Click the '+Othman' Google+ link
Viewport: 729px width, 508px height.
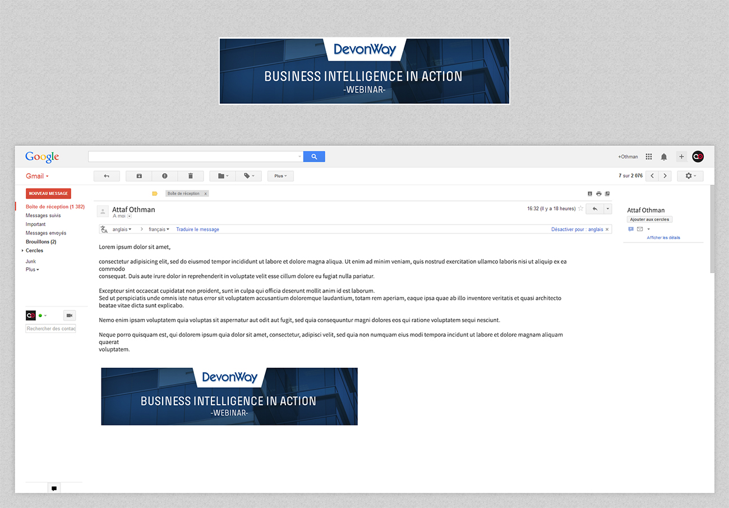click(628, 157)
